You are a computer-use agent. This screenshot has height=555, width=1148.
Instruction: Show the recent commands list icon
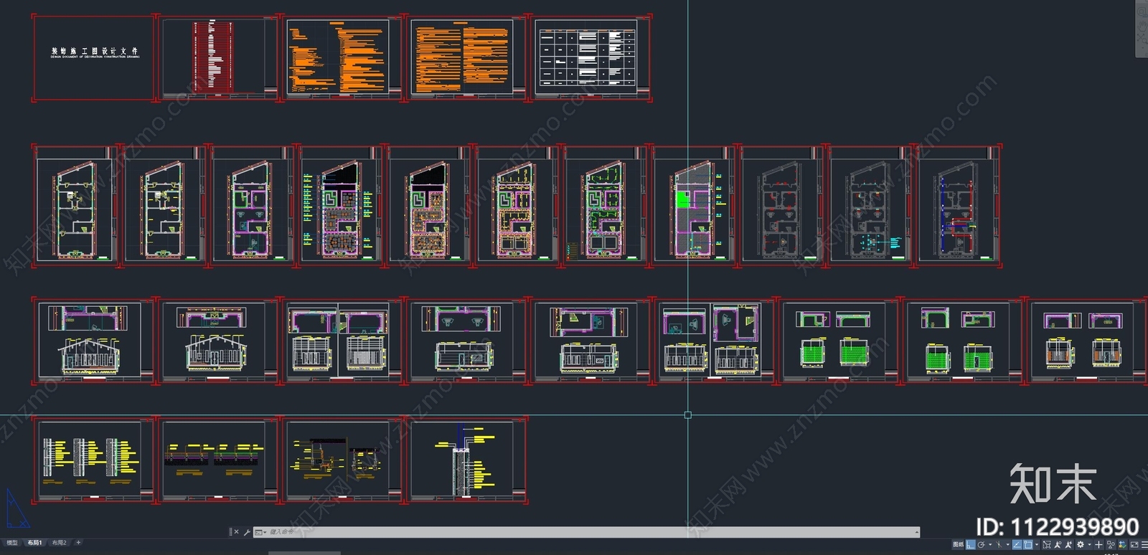pos(260,532)
